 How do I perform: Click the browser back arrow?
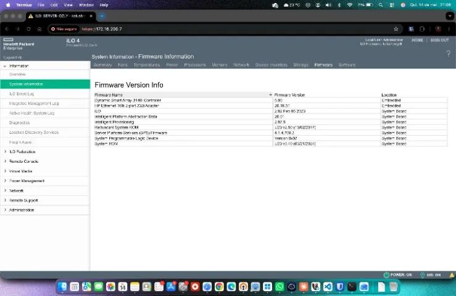tap(7, 29)
